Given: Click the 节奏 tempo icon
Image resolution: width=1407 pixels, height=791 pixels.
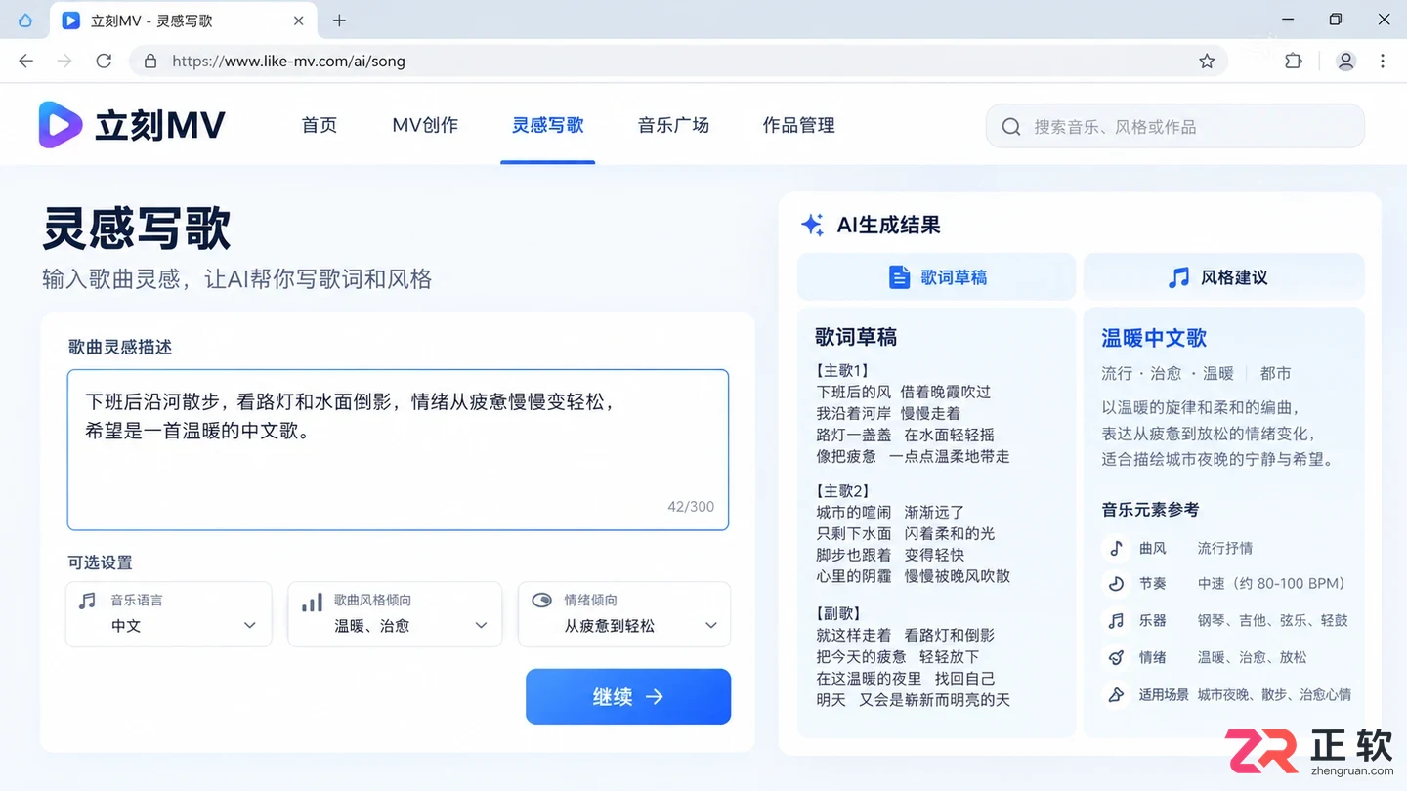Looking at the screenshot, I should coord(1116,584).
